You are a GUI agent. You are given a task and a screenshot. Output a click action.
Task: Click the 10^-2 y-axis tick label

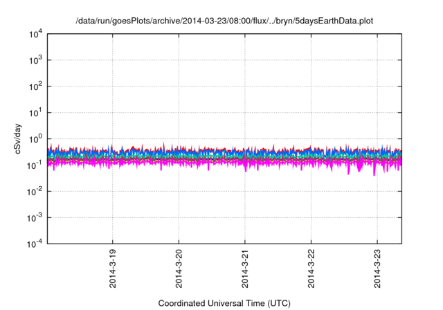[x=35, y=192]
